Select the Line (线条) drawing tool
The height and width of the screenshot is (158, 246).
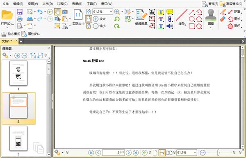182,17
